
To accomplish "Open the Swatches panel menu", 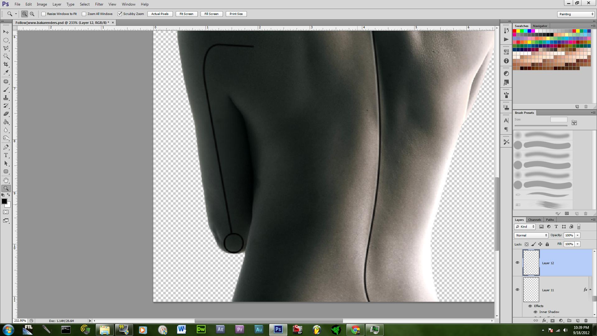I will coord(593,26).
